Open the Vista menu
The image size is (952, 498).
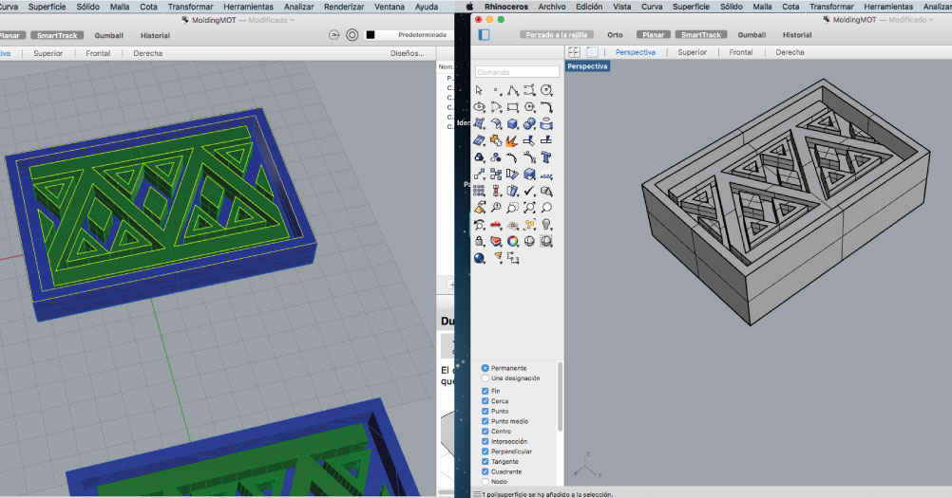(621, 7)
